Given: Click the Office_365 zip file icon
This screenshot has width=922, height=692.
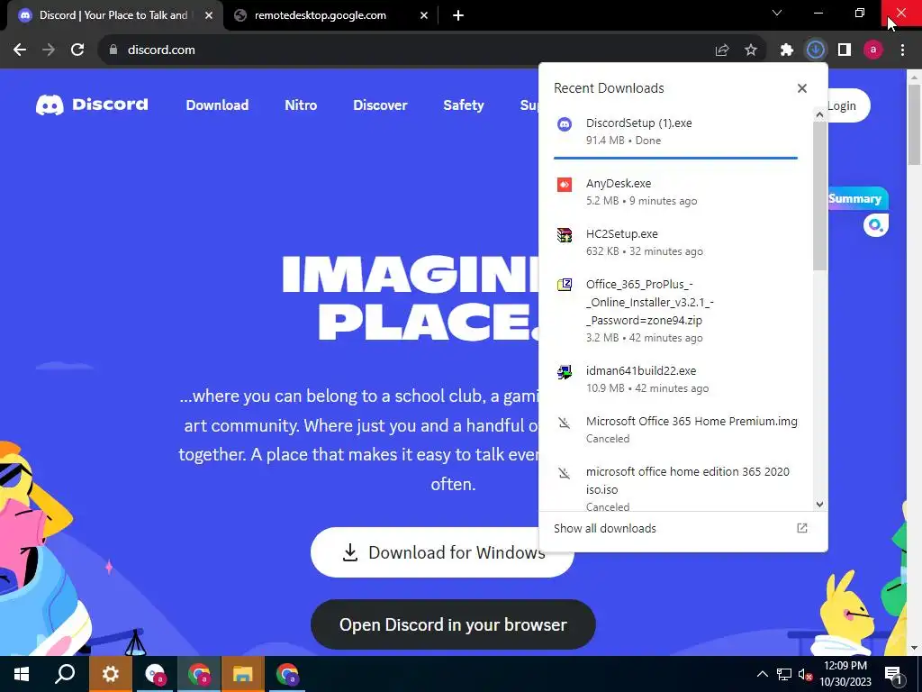Looking at the screenshot, I should 565,286.
